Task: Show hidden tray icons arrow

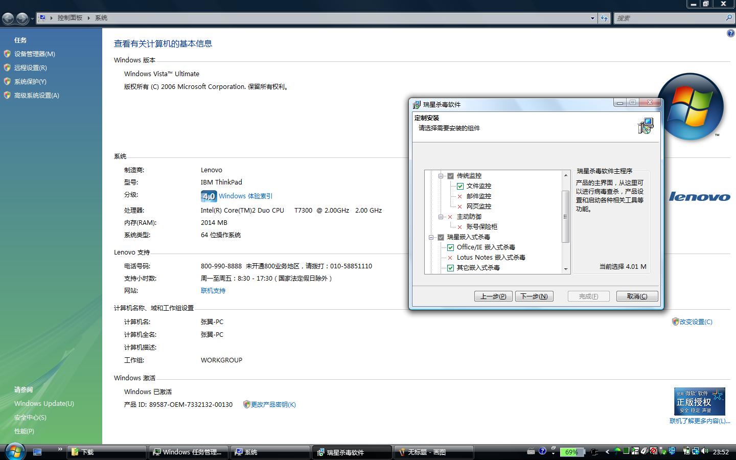Action: 607,452
